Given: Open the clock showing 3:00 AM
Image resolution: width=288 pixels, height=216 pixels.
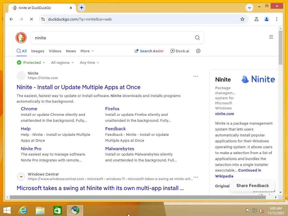Looking at the screenshot, I should 276,211.
